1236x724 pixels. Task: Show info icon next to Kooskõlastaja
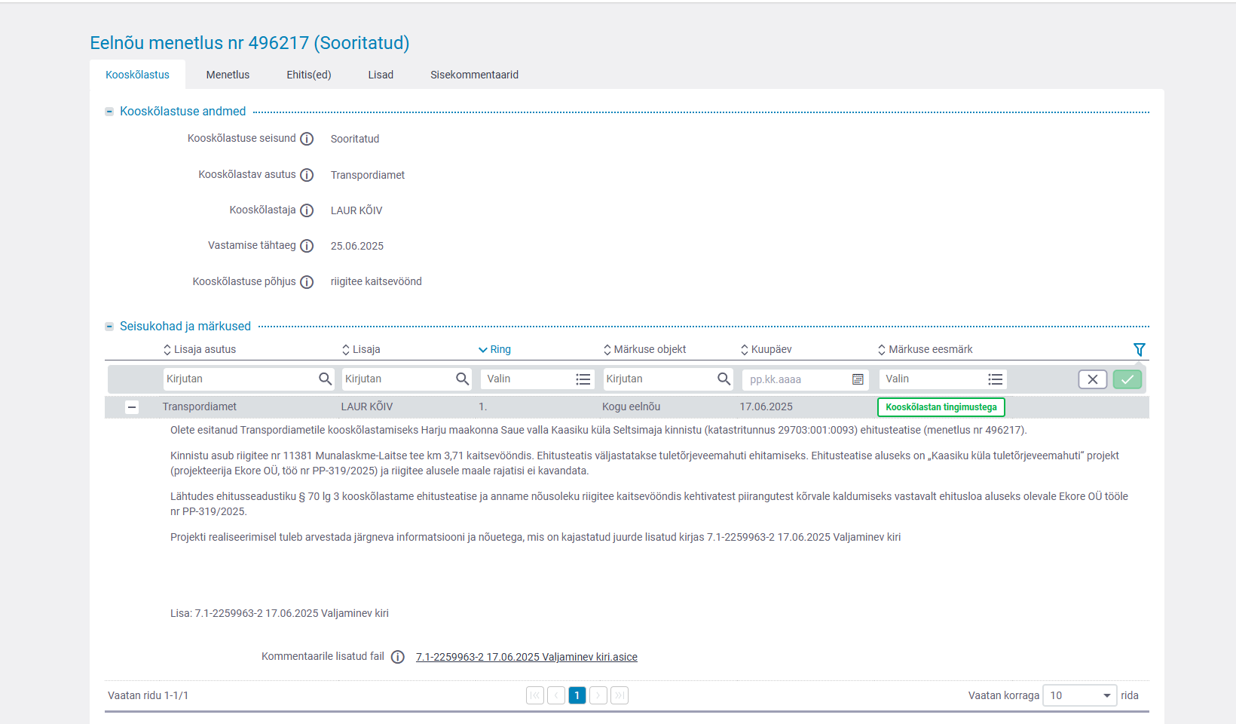click(307, 210)
